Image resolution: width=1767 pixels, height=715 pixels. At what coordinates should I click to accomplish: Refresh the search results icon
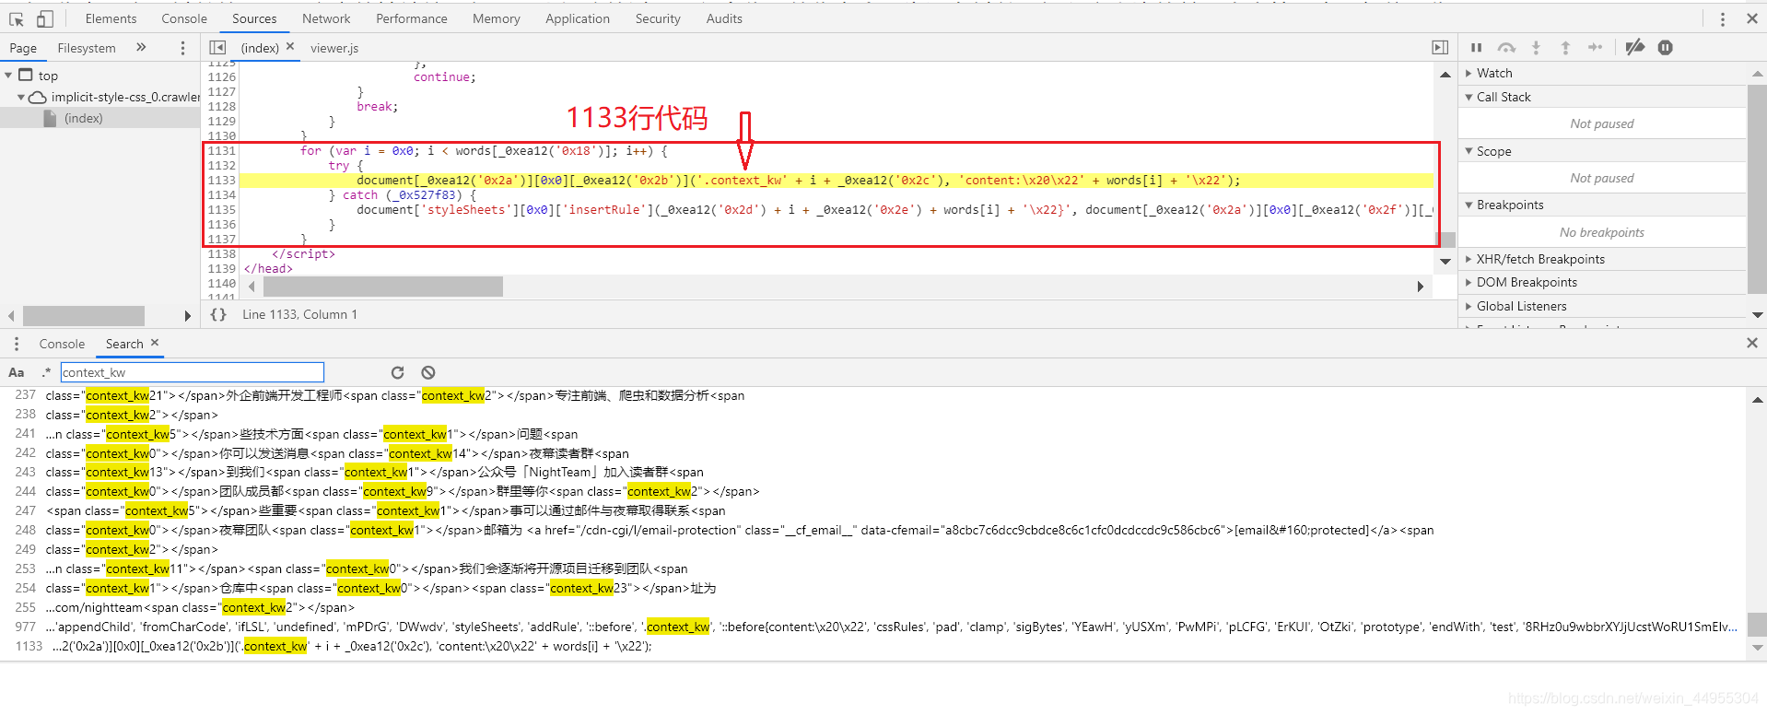coord(397,372)
